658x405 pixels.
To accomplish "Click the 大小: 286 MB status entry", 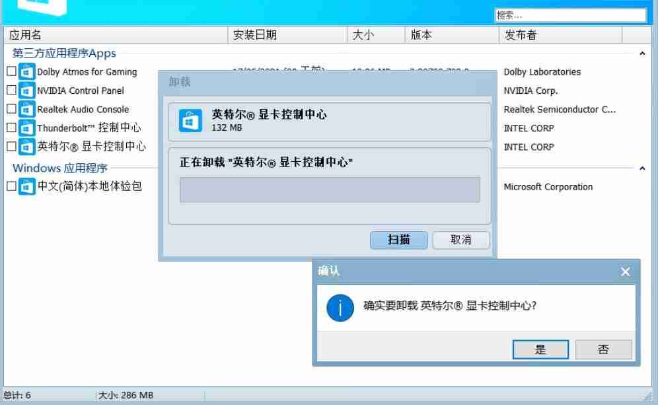I will click(x=126, y=395).
